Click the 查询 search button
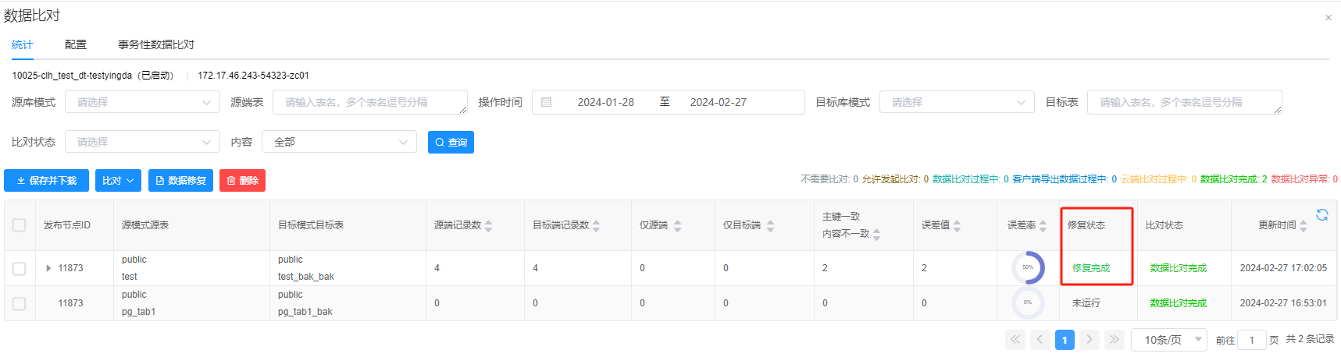Image resolution: width=1341 pixels, height=364 pixels. pos(451,142)
